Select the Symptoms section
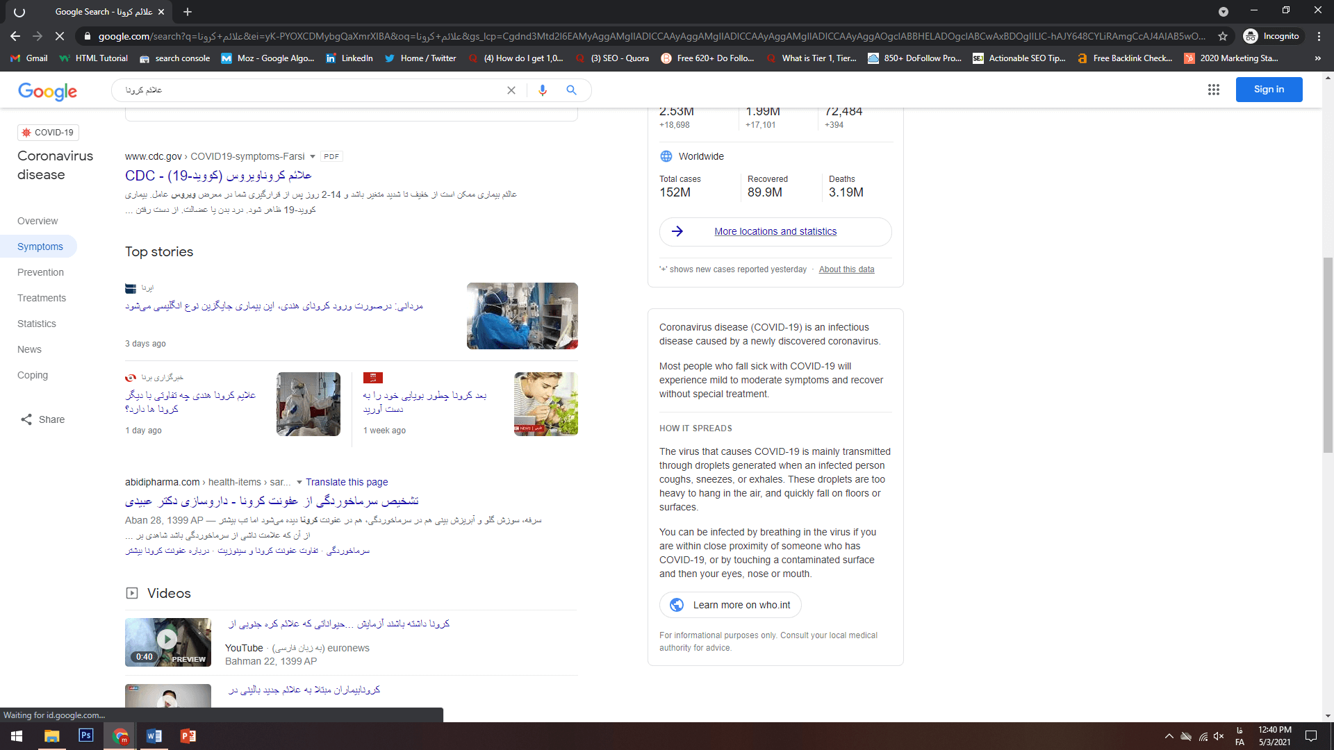1334x750 pixels. [x=38, y=247]
